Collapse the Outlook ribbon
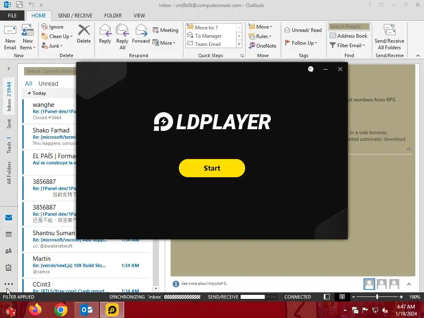 point(418,55)
